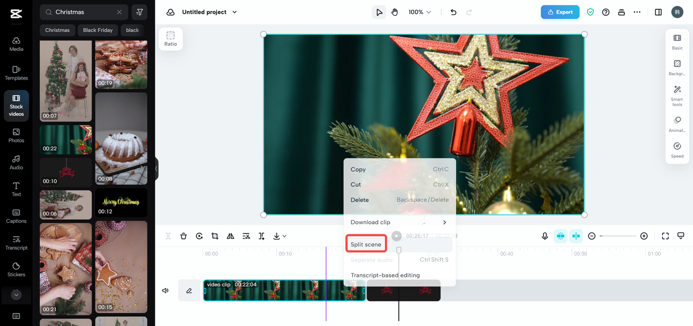Click the Export button
Viewport: 693px width, 326px height.
(x=560, y=12)
